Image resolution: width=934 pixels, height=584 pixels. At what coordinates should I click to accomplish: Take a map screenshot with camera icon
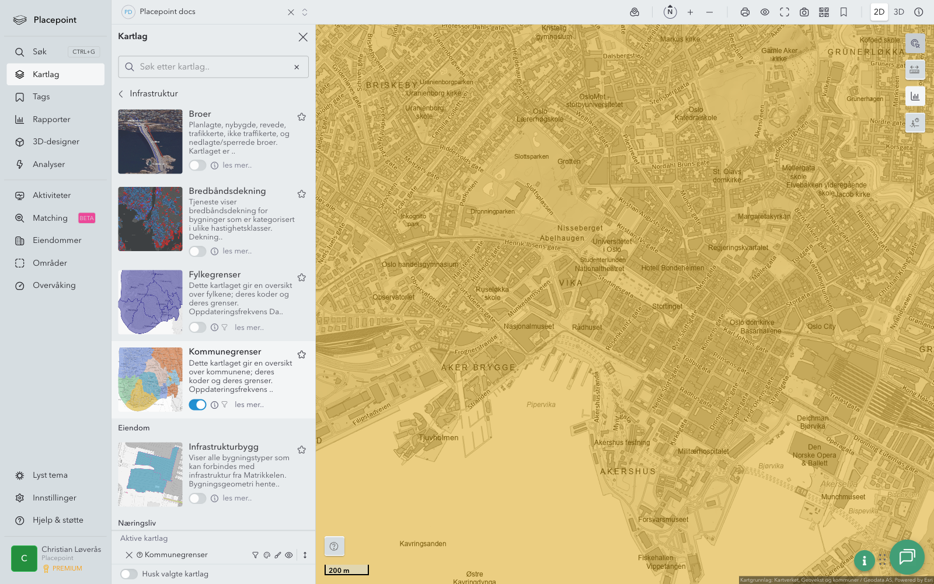click(804, 12)
